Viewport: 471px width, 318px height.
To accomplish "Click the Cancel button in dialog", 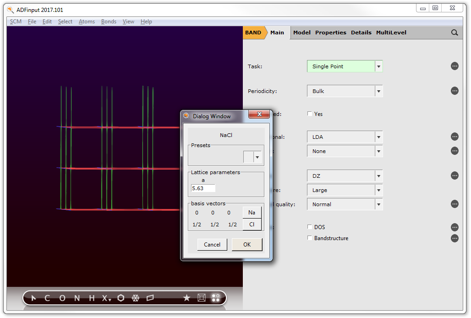I will click(212, 245).
